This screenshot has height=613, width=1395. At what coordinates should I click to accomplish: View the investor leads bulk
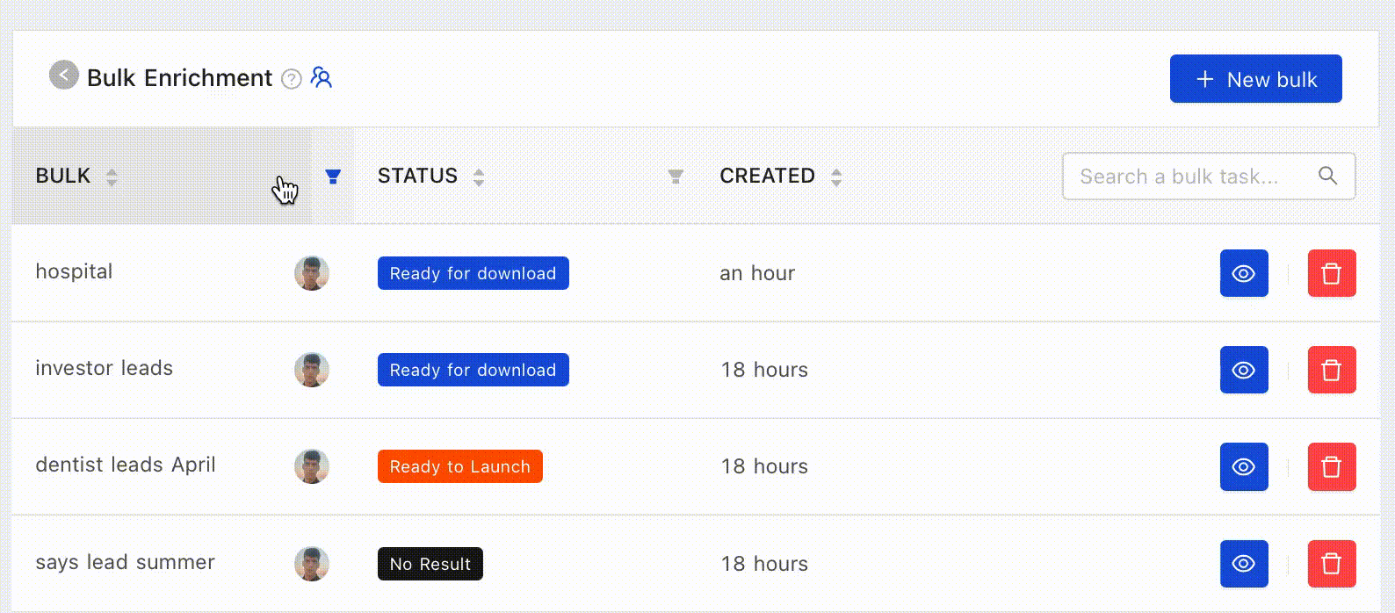tap(1244, 370)
